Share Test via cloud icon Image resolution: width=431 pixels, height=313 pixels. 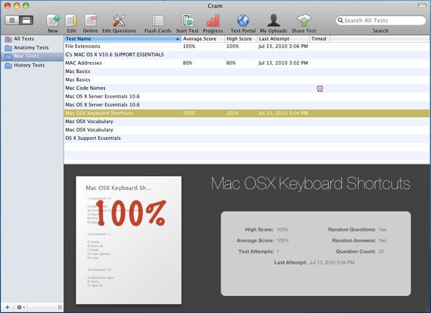[304, 21]
